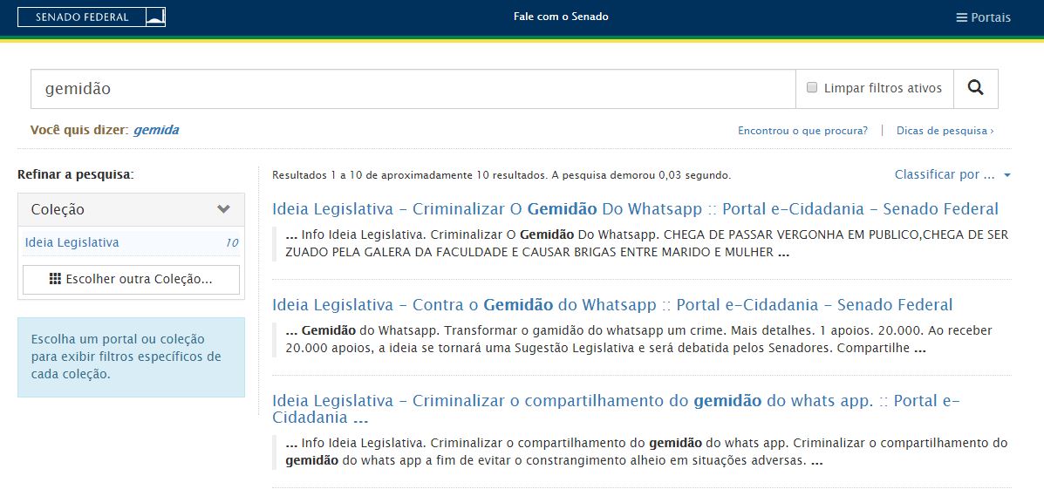1044x496 pixels.
Task: Click the info box Escolha um portal ou coleção
Action: tap(131, 357)
